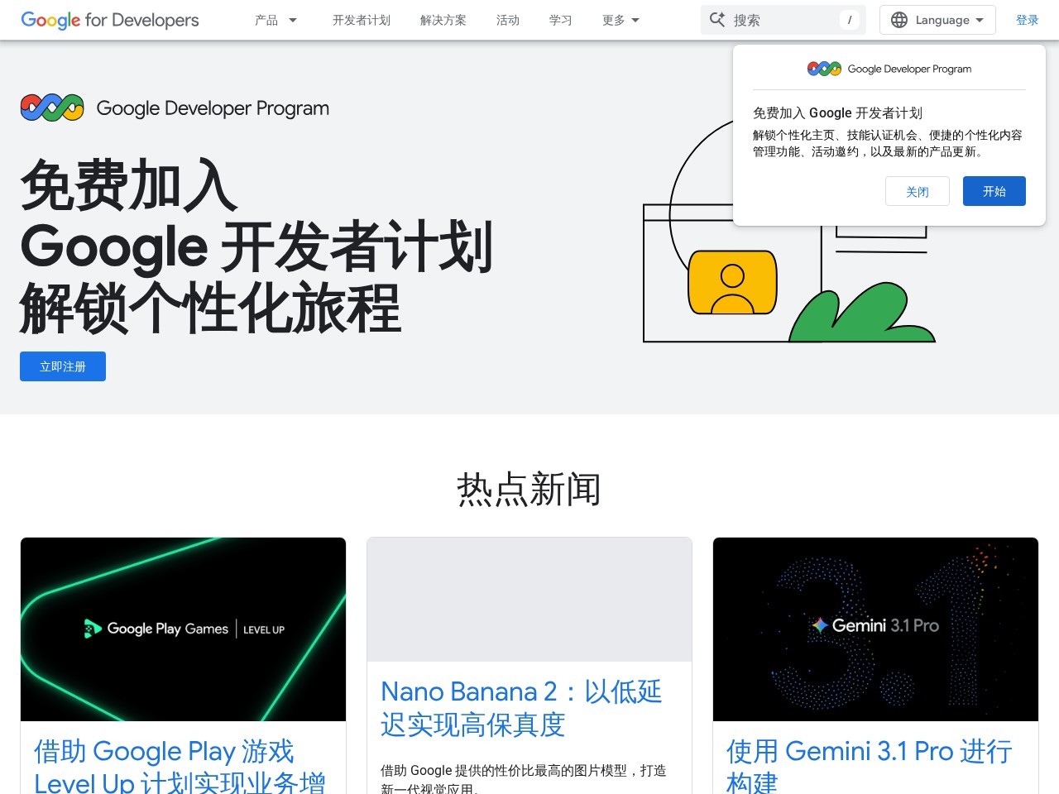Screen dimensions: 1059x794
Task: Open the 开发者计划 menu item
Action: [x=361, y=20]
